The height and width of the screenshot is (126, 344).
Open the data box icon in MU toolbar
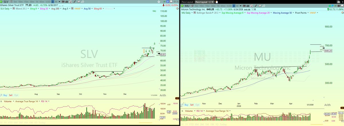pyautogui.click(x=252, y=6)
